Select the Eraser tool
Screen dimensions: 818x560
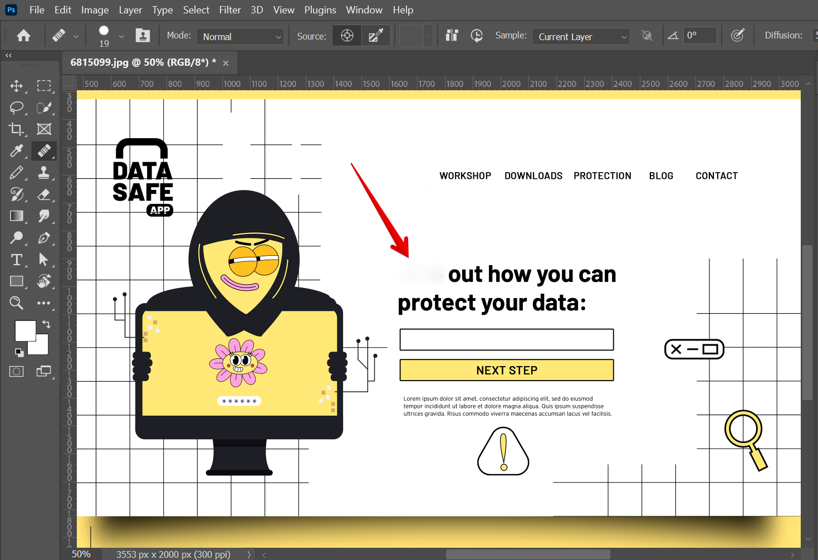44,194
